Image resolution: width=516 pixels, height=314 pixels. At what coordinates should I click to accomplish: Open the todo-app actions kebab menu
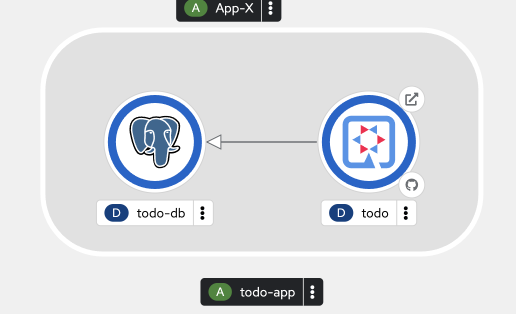coord(312,292)
